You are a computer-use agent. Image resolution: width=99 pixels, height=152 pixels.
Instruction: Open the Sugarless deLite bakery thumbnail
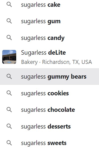pos(9,57)
